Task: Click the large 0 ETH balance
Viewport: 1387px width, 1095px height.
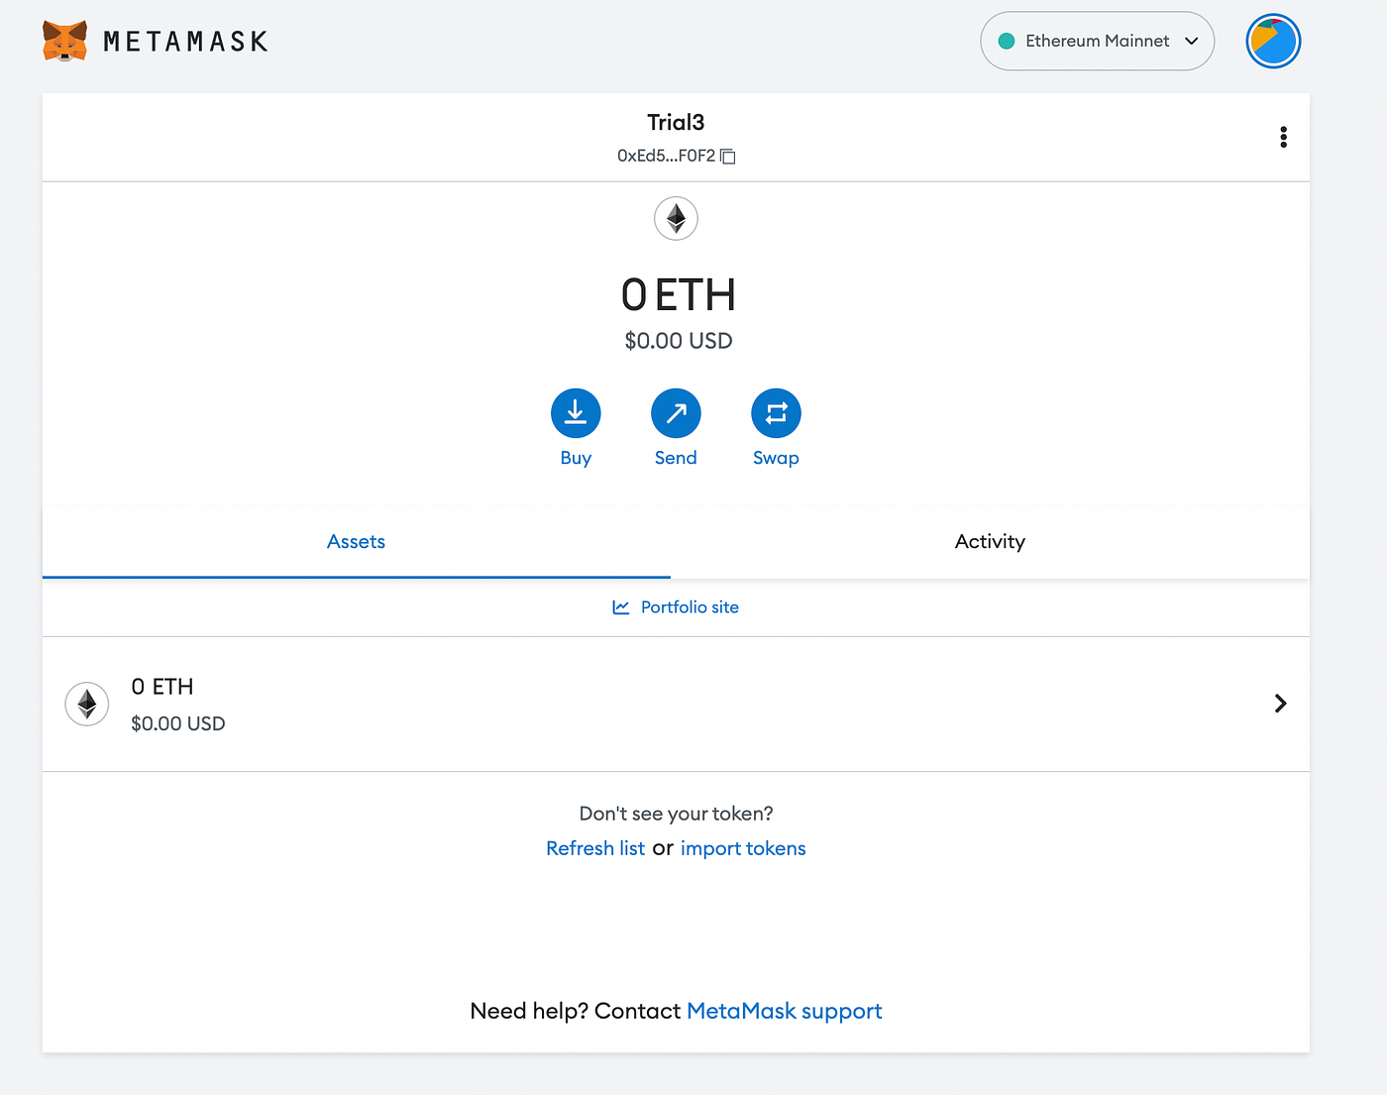Action: (679, 295)
